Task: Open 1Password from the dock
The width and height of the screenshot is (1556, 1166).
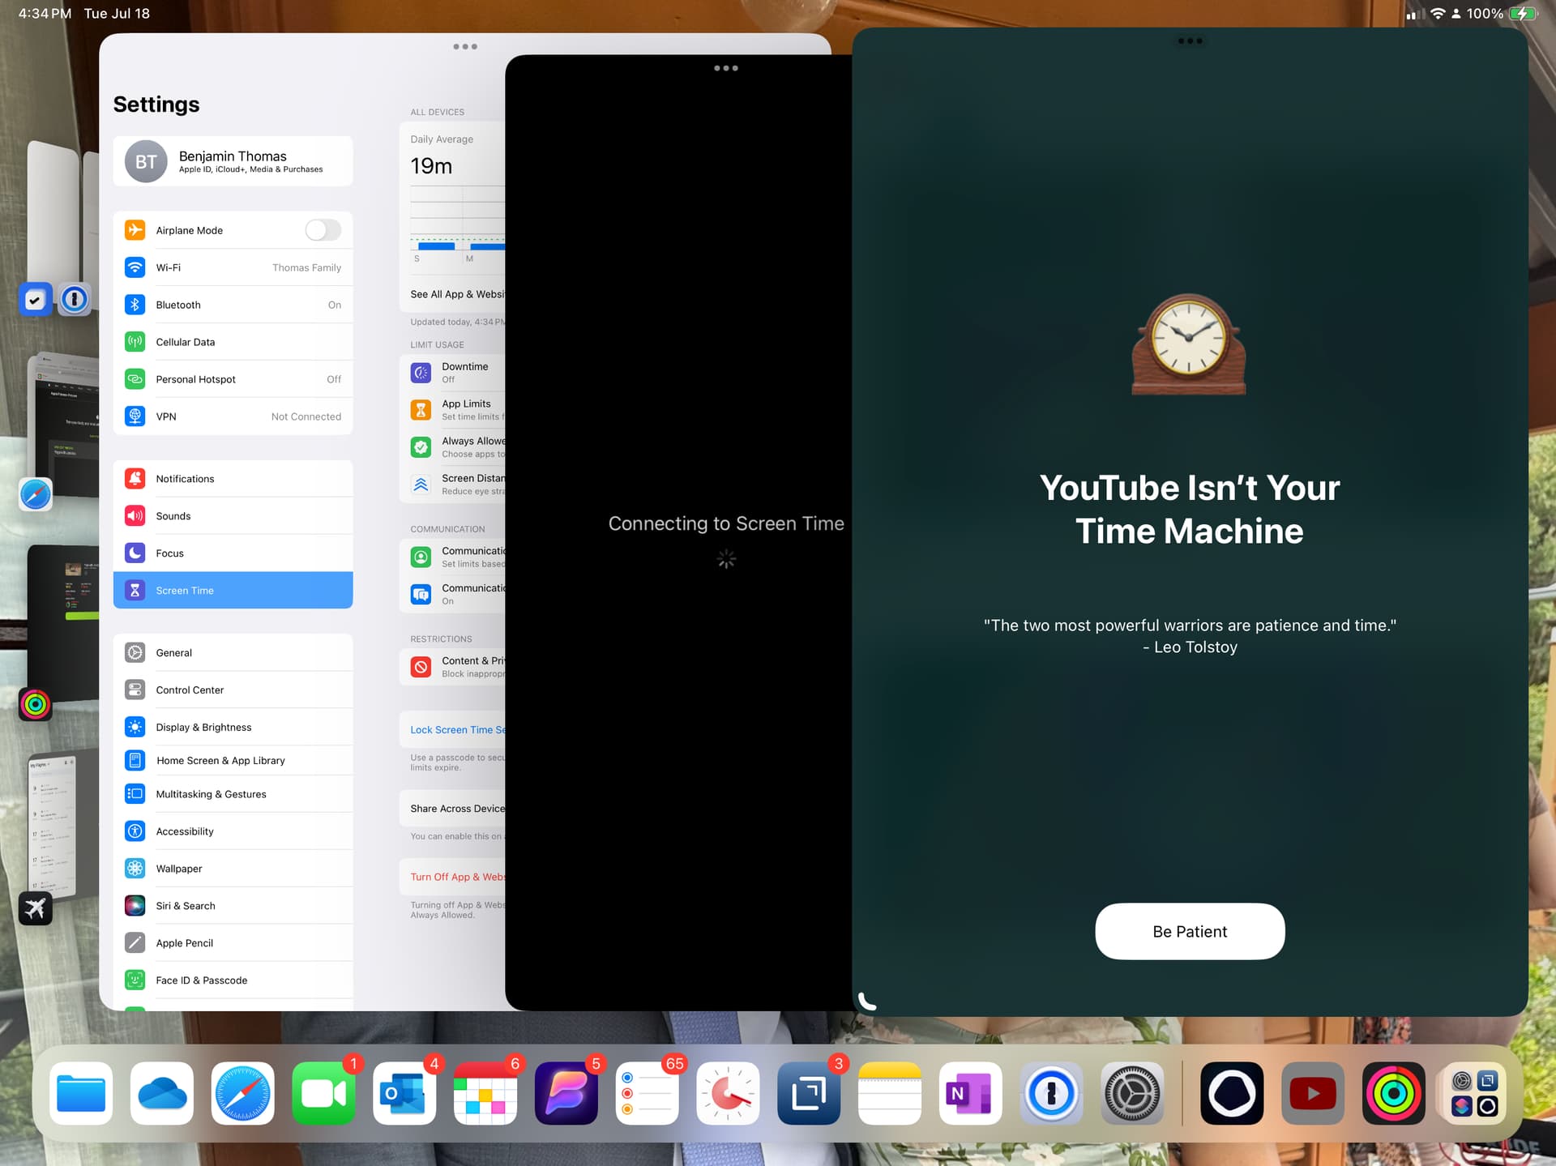Action: [1051, 1094]
